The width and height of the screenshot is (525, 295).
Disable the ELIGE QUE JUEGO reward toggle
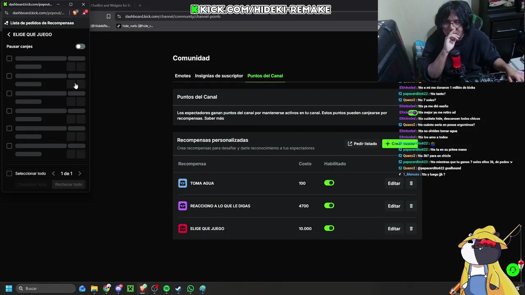[x=329, y=228]
